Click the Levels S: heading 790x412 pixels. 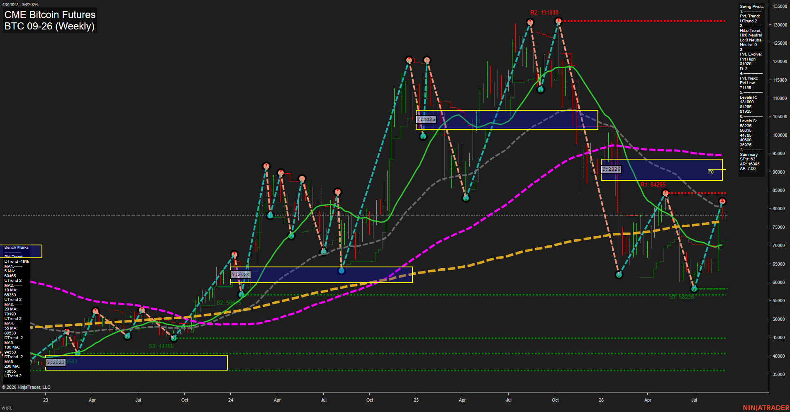(748, 121)
